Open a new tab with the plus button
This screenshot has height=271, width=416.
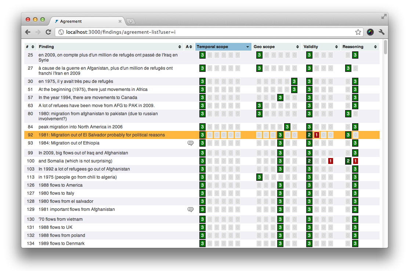click(131, 21)
